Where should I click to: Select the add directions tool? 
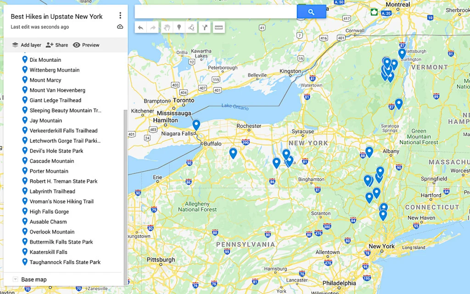205,27
